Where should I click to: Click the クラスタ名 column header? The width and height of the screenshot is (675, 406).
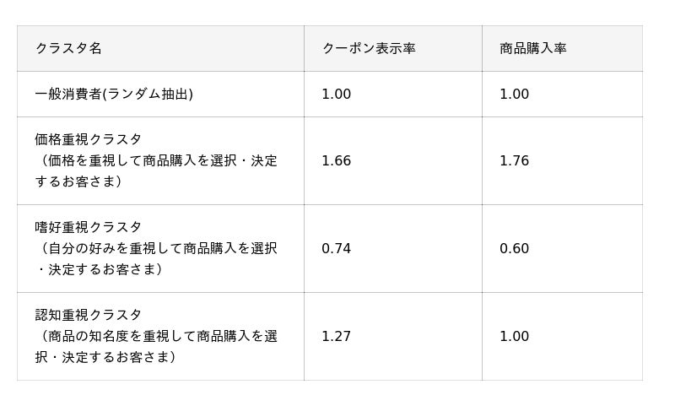[x=68, y=48]
